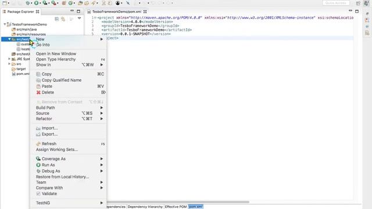
Task: Click the red Delete icon in menu
Action: 38,92
